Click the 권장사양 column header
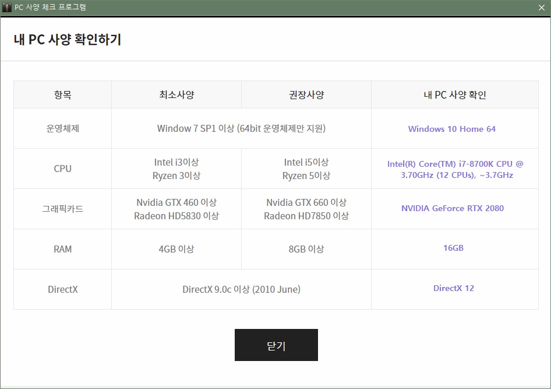551x389 pixels. 306,95
